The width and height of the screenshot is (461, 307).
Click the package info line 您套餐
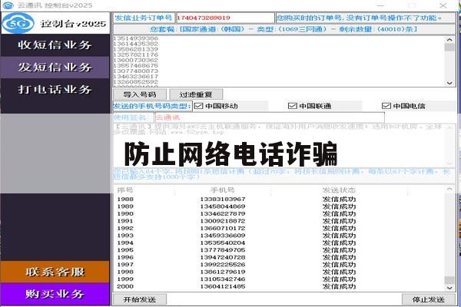pos(284,29)
